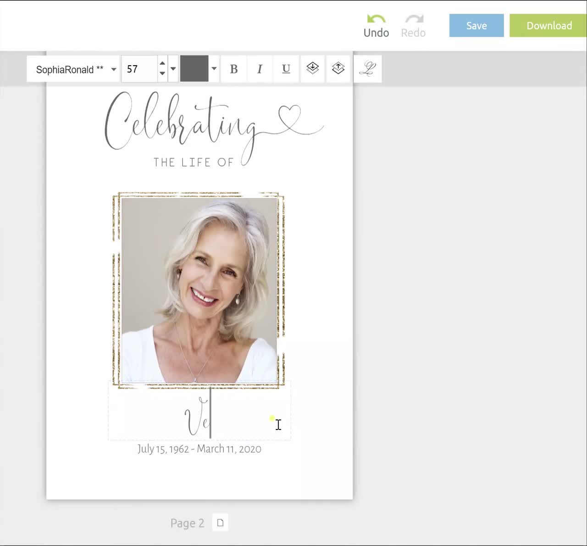The image size is (587, 546).
Task: Select the July 15, 1962 - March 11, 2020 dates
Action: pos(199,449)
